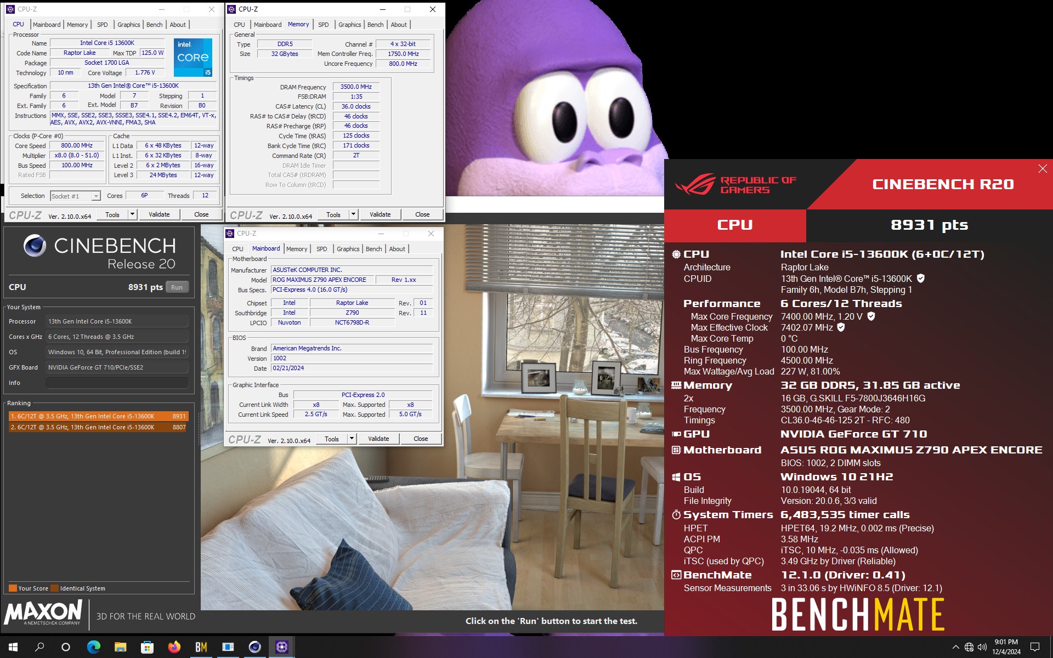Click Validate in CPU-Z CPU window

pyautogui.click(x=159, y=214)
